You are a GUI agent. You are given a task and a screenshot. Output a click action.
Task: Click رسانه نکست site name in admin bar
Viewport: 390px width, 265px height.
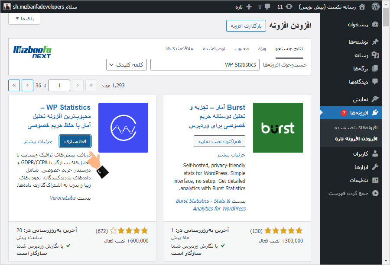[327, 7]
